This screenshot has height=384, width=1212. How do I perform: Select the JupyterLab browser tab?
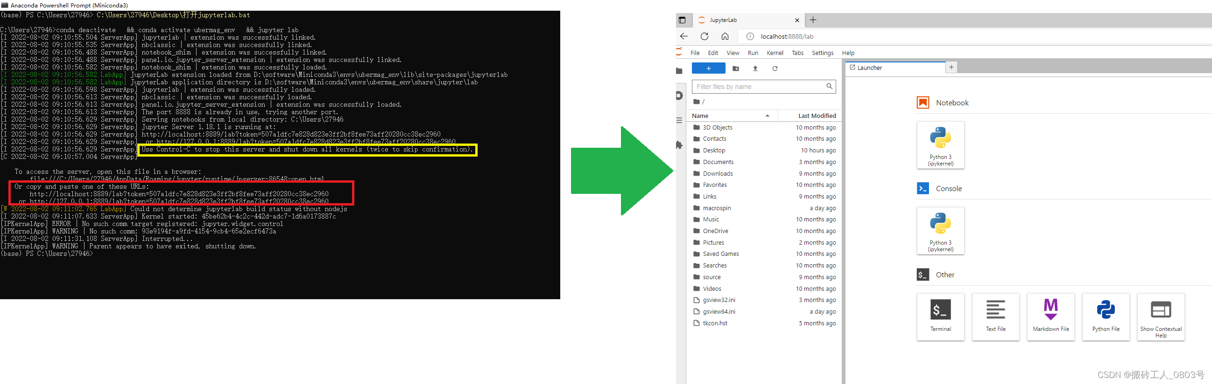(748, 20)
